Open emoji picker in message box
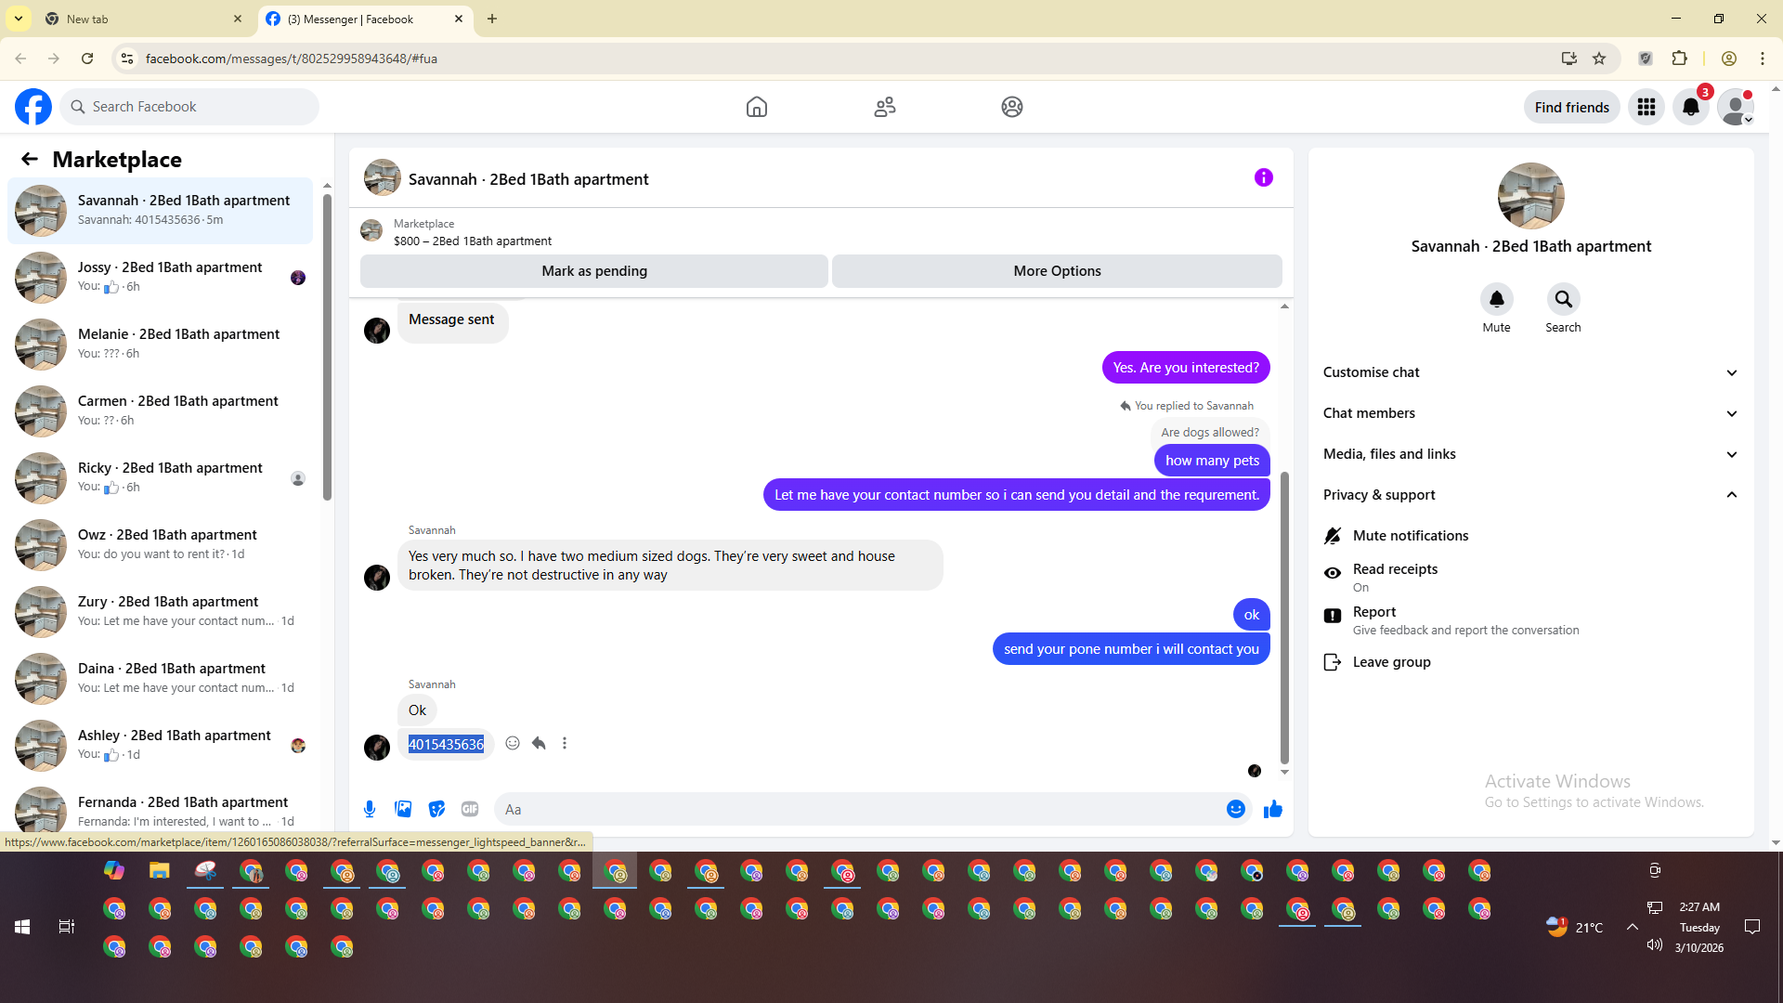 [x=1235, y=809]
